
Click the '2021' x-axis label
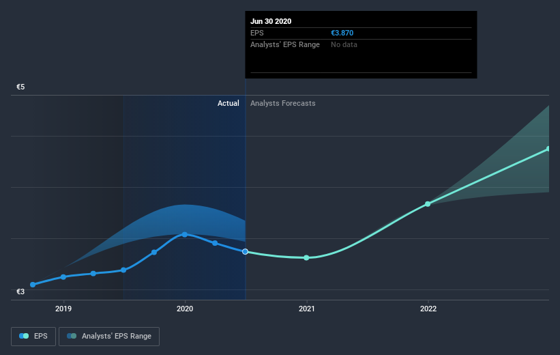(306, 309)
